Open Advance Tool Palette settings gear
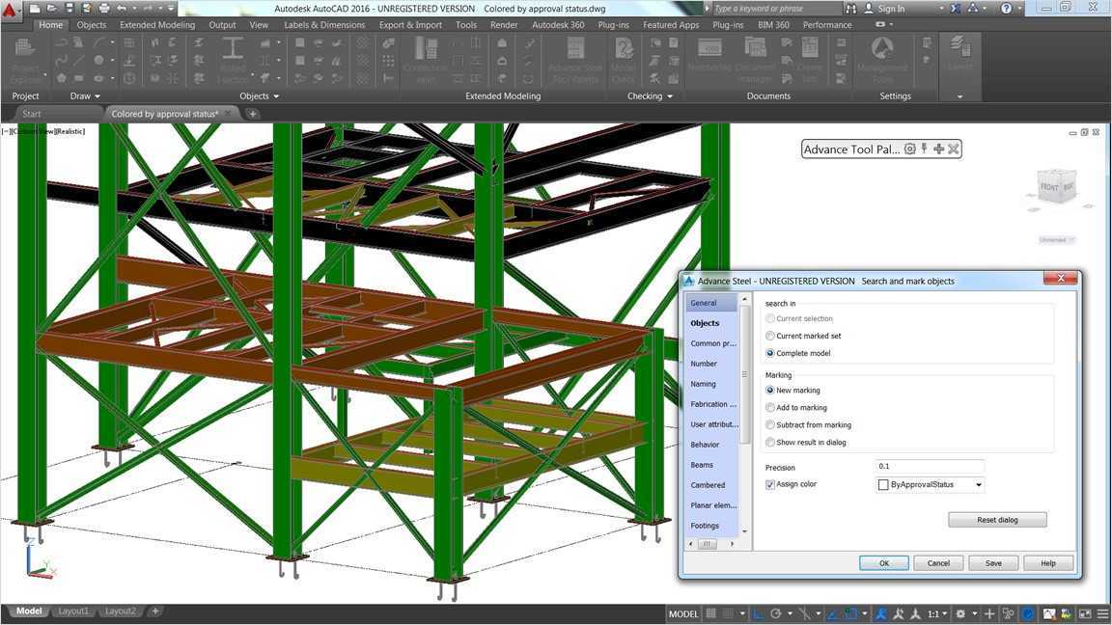 click(x=910, y=149)
